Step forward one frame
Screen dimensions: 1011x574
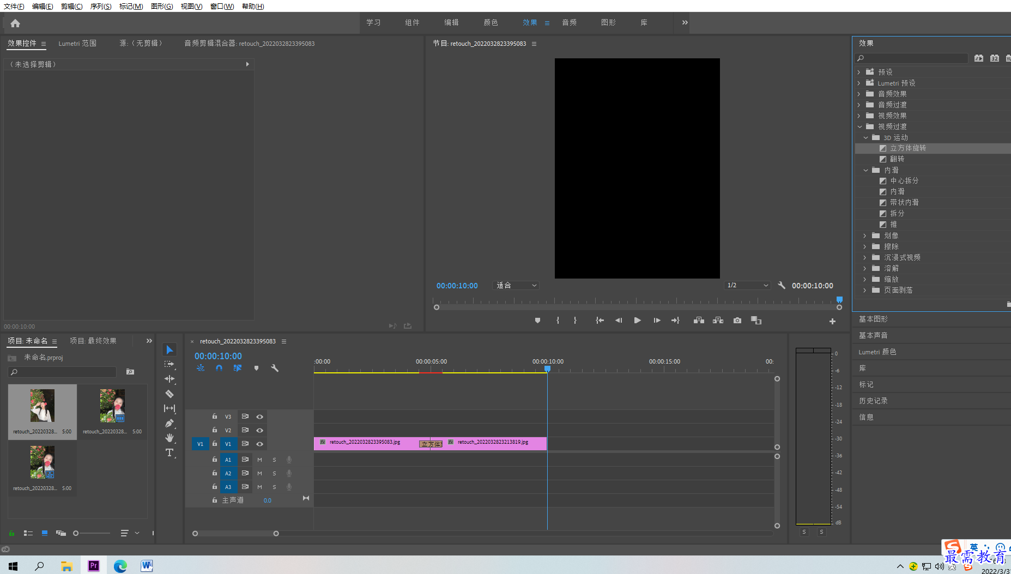(x=657, y=321)
